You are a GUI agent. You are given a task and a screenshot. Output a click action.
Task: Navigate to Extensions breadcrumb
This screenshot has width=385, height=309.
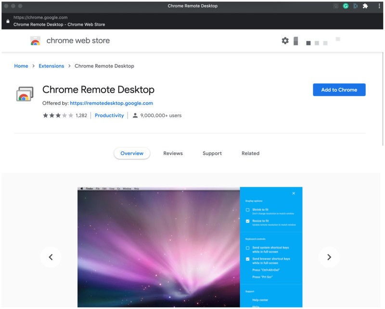[51, 66]
